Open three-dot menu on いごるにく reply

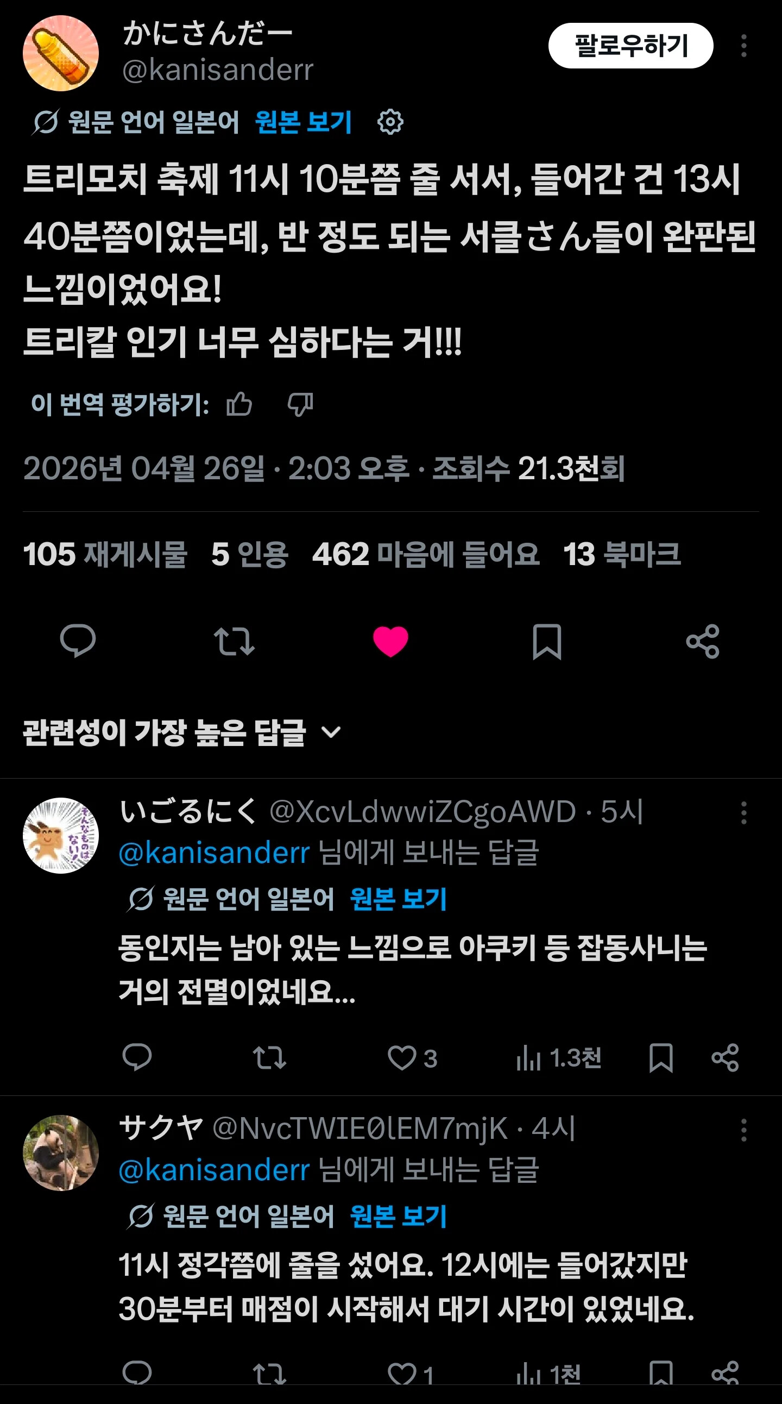click(743, 813)
